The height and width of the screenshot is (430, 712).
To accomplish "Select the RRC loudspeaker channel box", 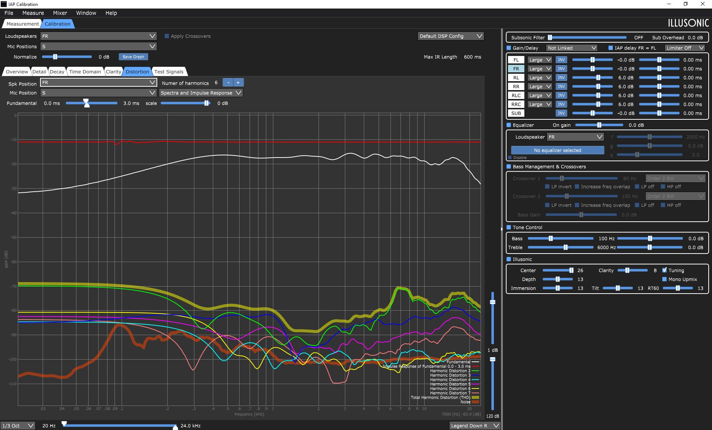I will [516, 104].
